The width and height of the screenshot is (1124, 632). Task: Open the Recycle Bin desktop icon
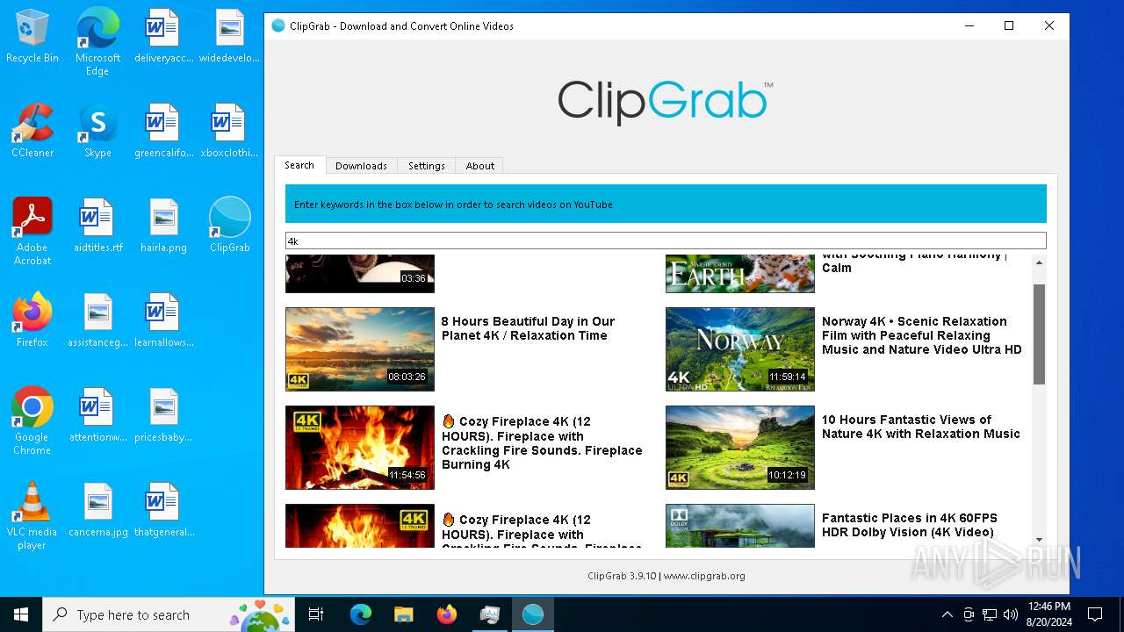pyautogui.click(x=32, y=37)
